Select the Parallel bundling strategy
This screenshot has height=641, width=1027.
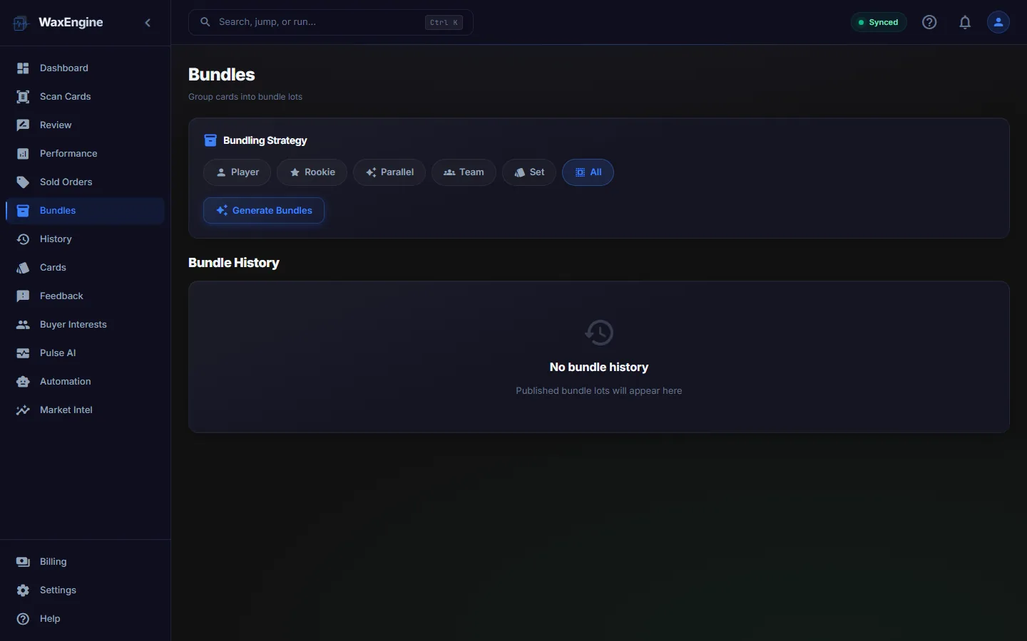[x=389, y=172]
